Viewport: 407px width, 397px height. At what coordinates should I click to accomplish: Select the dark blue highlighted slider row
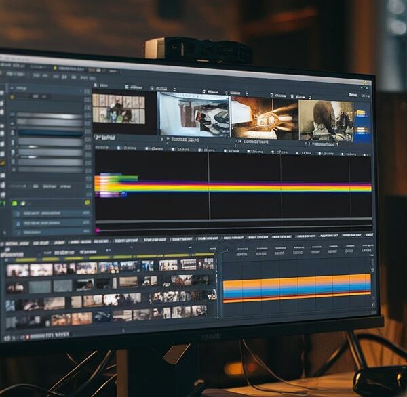50,133
